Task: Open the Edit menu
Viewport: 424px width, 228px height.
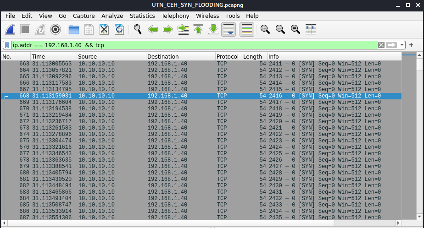Action: click(x=27, y=16)
